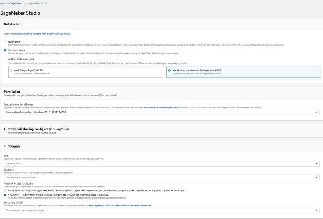The height and width of the screenshot is (219, 323).
Task: Open the security groups dropdown
Action: (x=162, y=210)
